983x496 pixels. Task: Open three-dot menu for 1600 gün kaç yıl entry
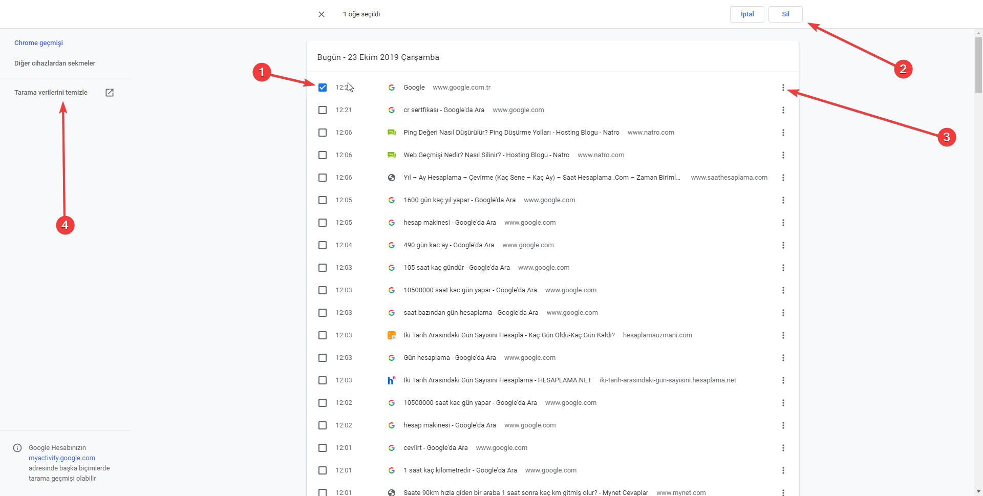[783, 200]
